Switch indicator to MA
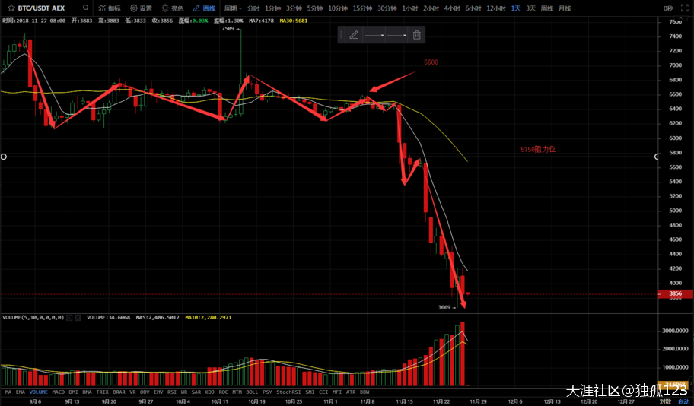694x406 pixels. coord(8,392)
